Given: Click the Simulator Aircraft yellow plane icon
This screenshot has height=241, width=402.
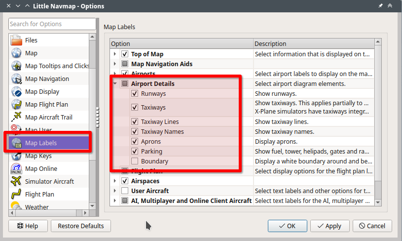Looking at the screenshot, I should [x=16, y=181].
